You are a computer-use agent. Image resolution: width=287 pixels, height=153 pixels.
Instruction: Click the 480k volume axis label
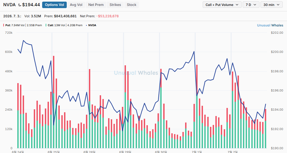pyautogui.click(x=9, y=71)
